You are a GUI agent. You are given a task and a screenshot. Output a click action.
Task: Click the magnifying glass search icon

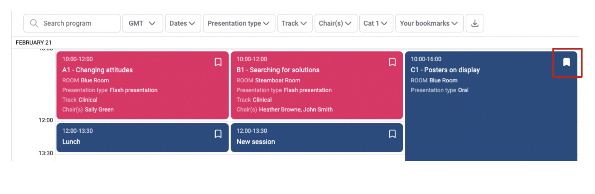[x=34, y=23]
